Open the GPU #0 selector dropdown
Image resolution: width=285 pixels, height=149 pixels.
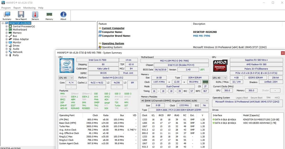pyautogui.click(x=219, y=77)
